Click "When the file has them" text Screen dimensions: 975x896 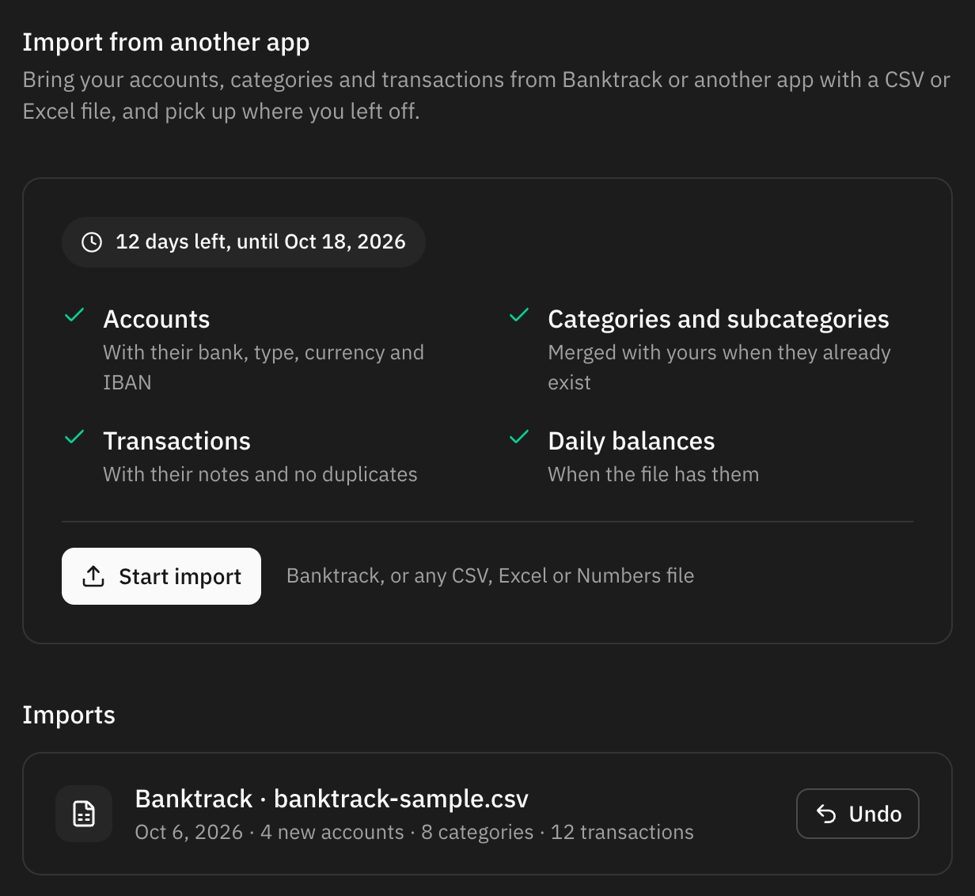tap(654, 474)
